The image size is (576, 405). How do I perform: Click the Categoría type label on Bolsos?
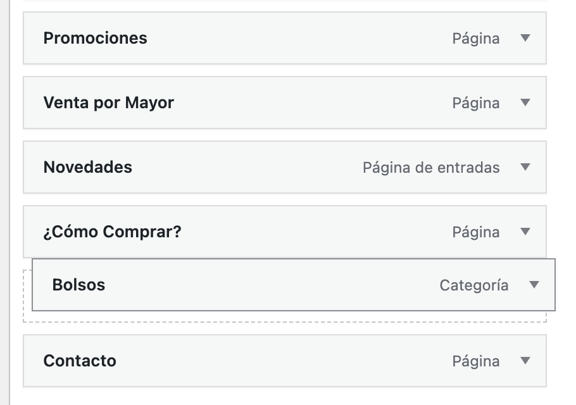click(x=473, y=285)
